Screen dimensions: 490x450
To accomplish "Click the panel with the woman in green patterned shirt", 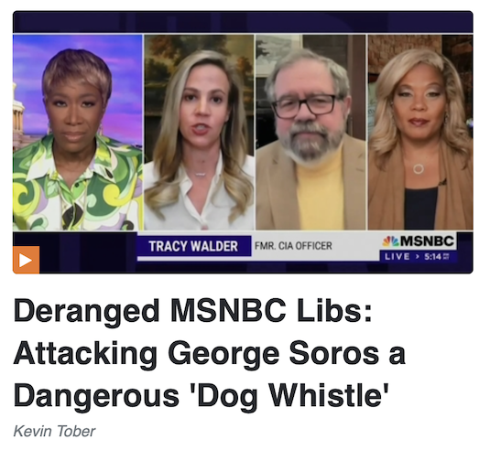I will (x=78, y=133).
